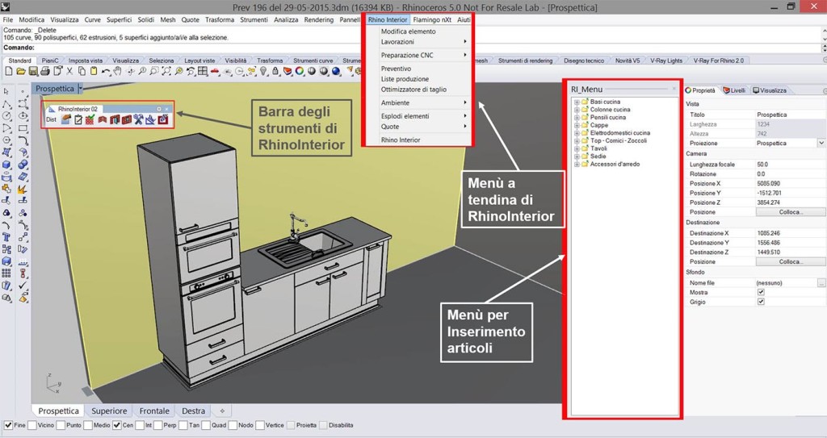Click the Lunghezza focale value field
The image size is (827, 438).
point(790,165)
